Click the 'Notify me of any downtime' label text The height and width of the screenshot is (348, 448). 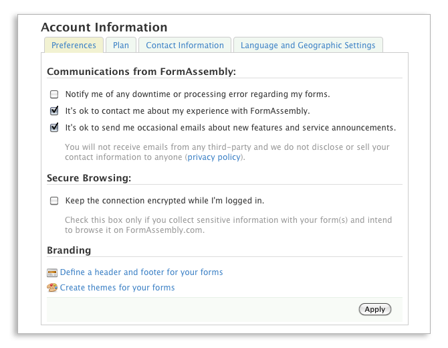(x=197, y=94)
